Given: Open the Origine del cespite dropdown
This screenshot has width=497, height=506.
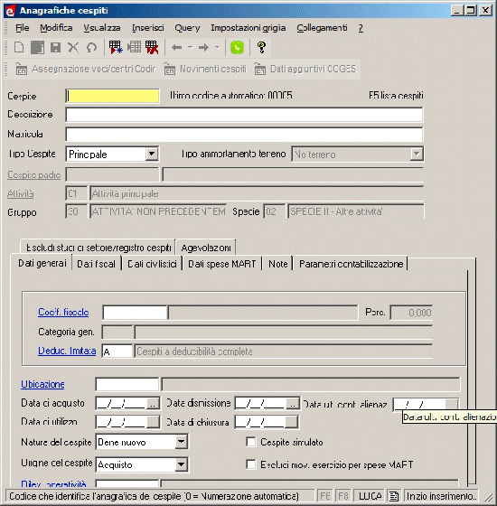Looking at the screenshot, I should [182, 464].
